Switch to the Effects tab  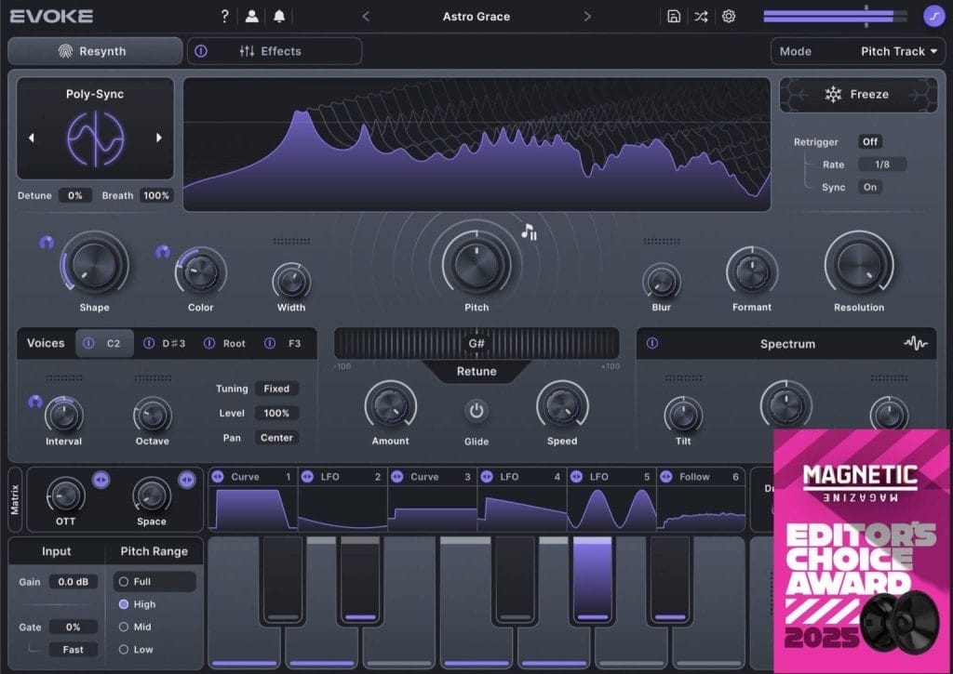point(275,51)
